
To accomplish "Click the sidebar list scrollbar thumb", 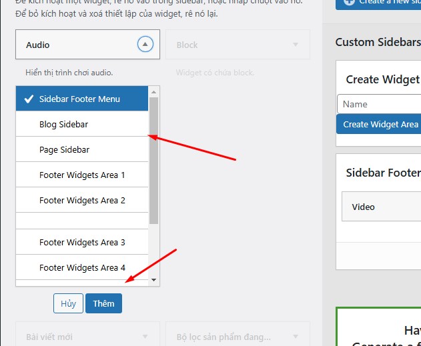I will pos(154,160).
